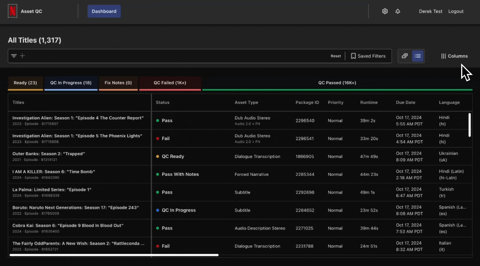The width and height of the screenshot is (480, 266).
Task: Click package ID 1866905
Action: click(305, 157)
